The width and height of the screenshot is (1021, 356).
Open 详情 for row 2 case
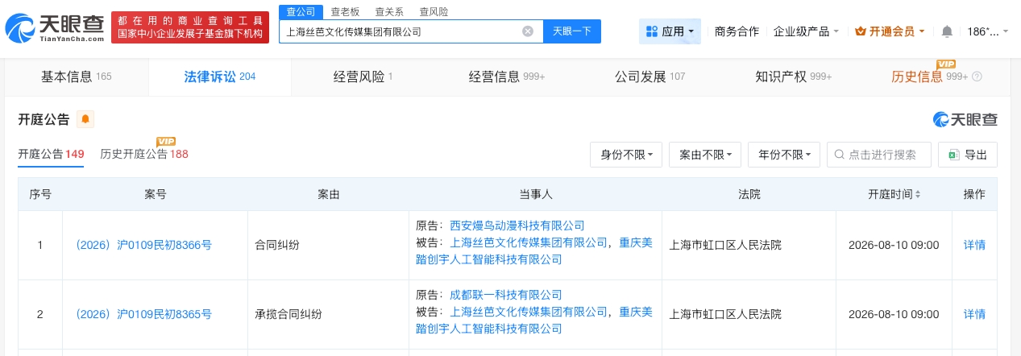[974, 314]
